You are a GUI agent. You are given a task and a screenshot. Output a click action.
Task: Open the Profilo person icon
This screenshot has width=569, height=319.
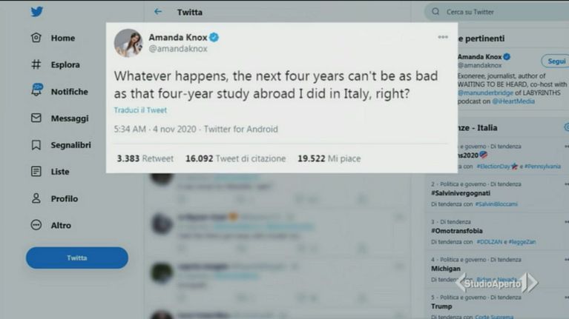coord(36,198)
